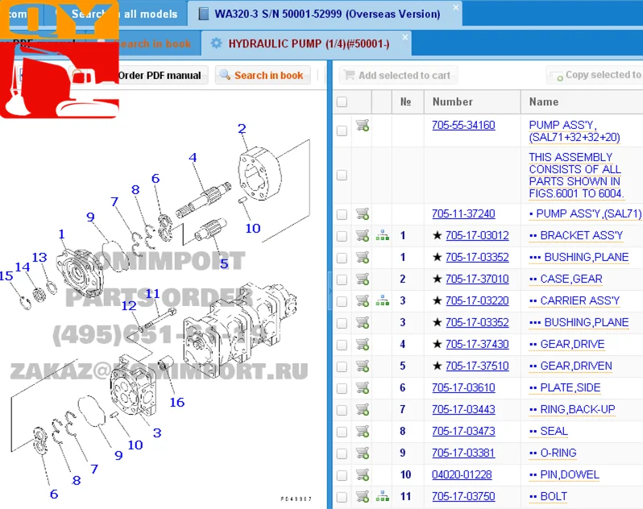Open part number 705-17-37430 link
643x509 pixels.
(477, 344)
